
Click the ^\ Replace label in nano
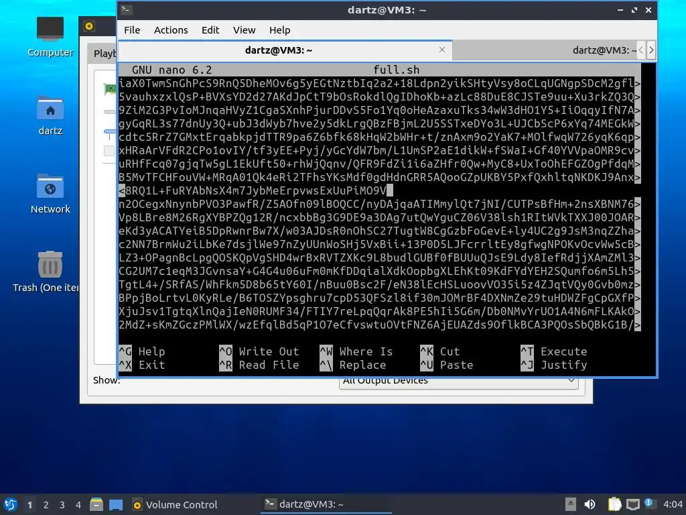(x=353, y=365)
